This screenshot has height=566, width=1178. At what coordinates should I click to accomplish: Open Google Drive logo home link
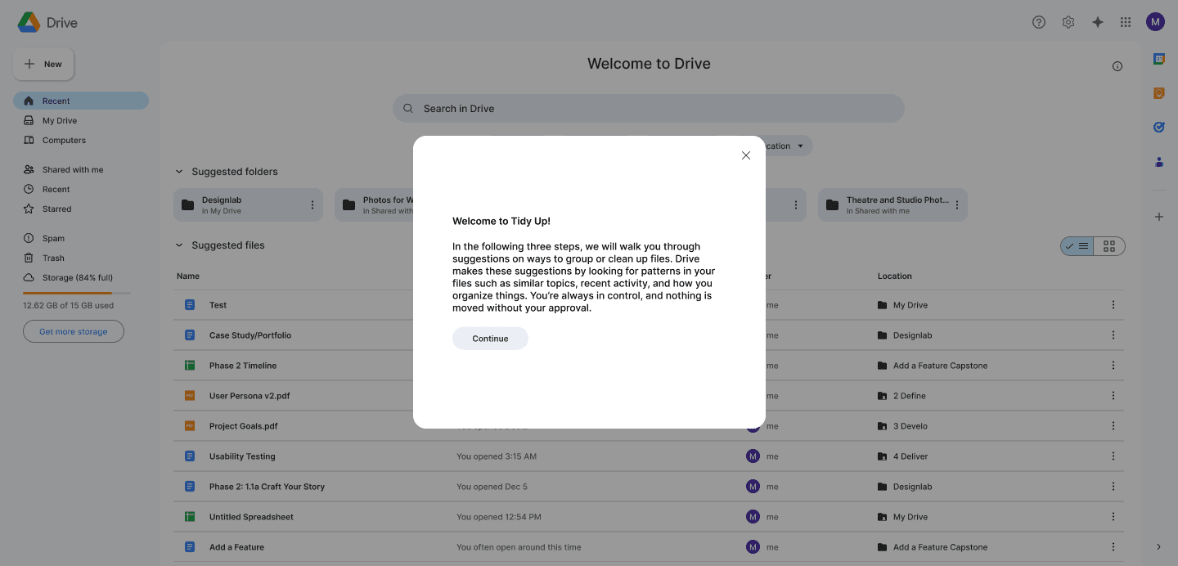[47, 22]
